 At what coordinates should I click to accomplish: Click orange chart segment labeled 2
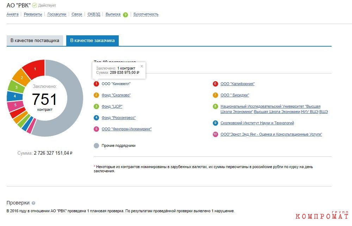click(x=22, y=78)
